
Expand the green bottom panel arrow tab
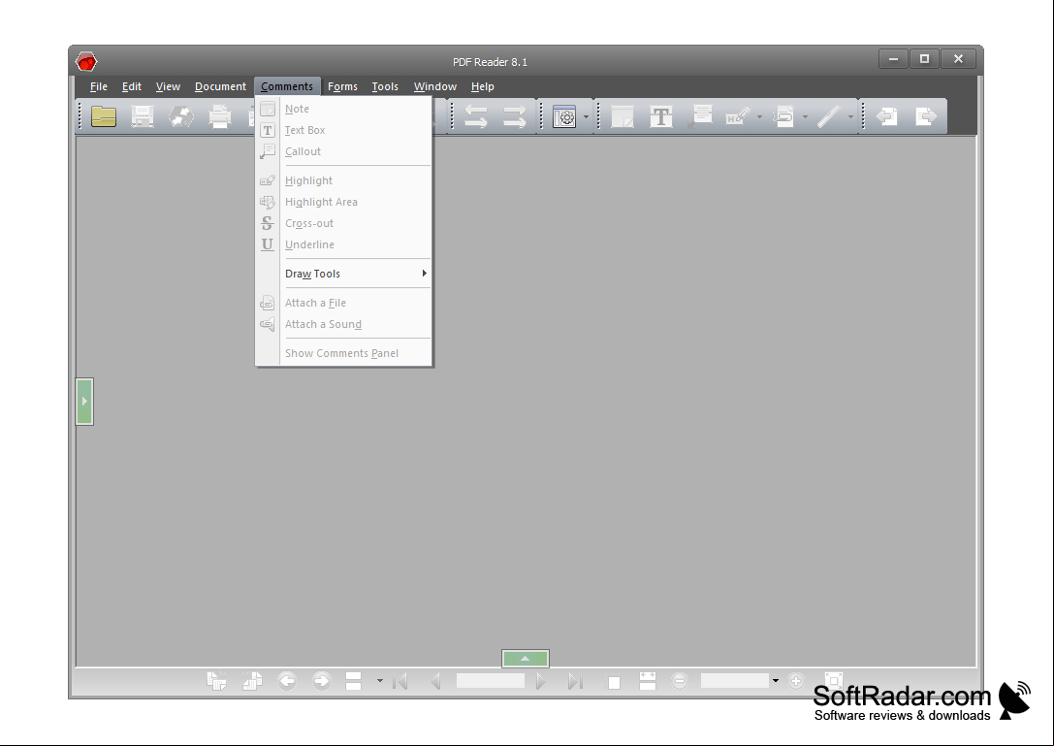pyautogui.click(x=525, y=659)
